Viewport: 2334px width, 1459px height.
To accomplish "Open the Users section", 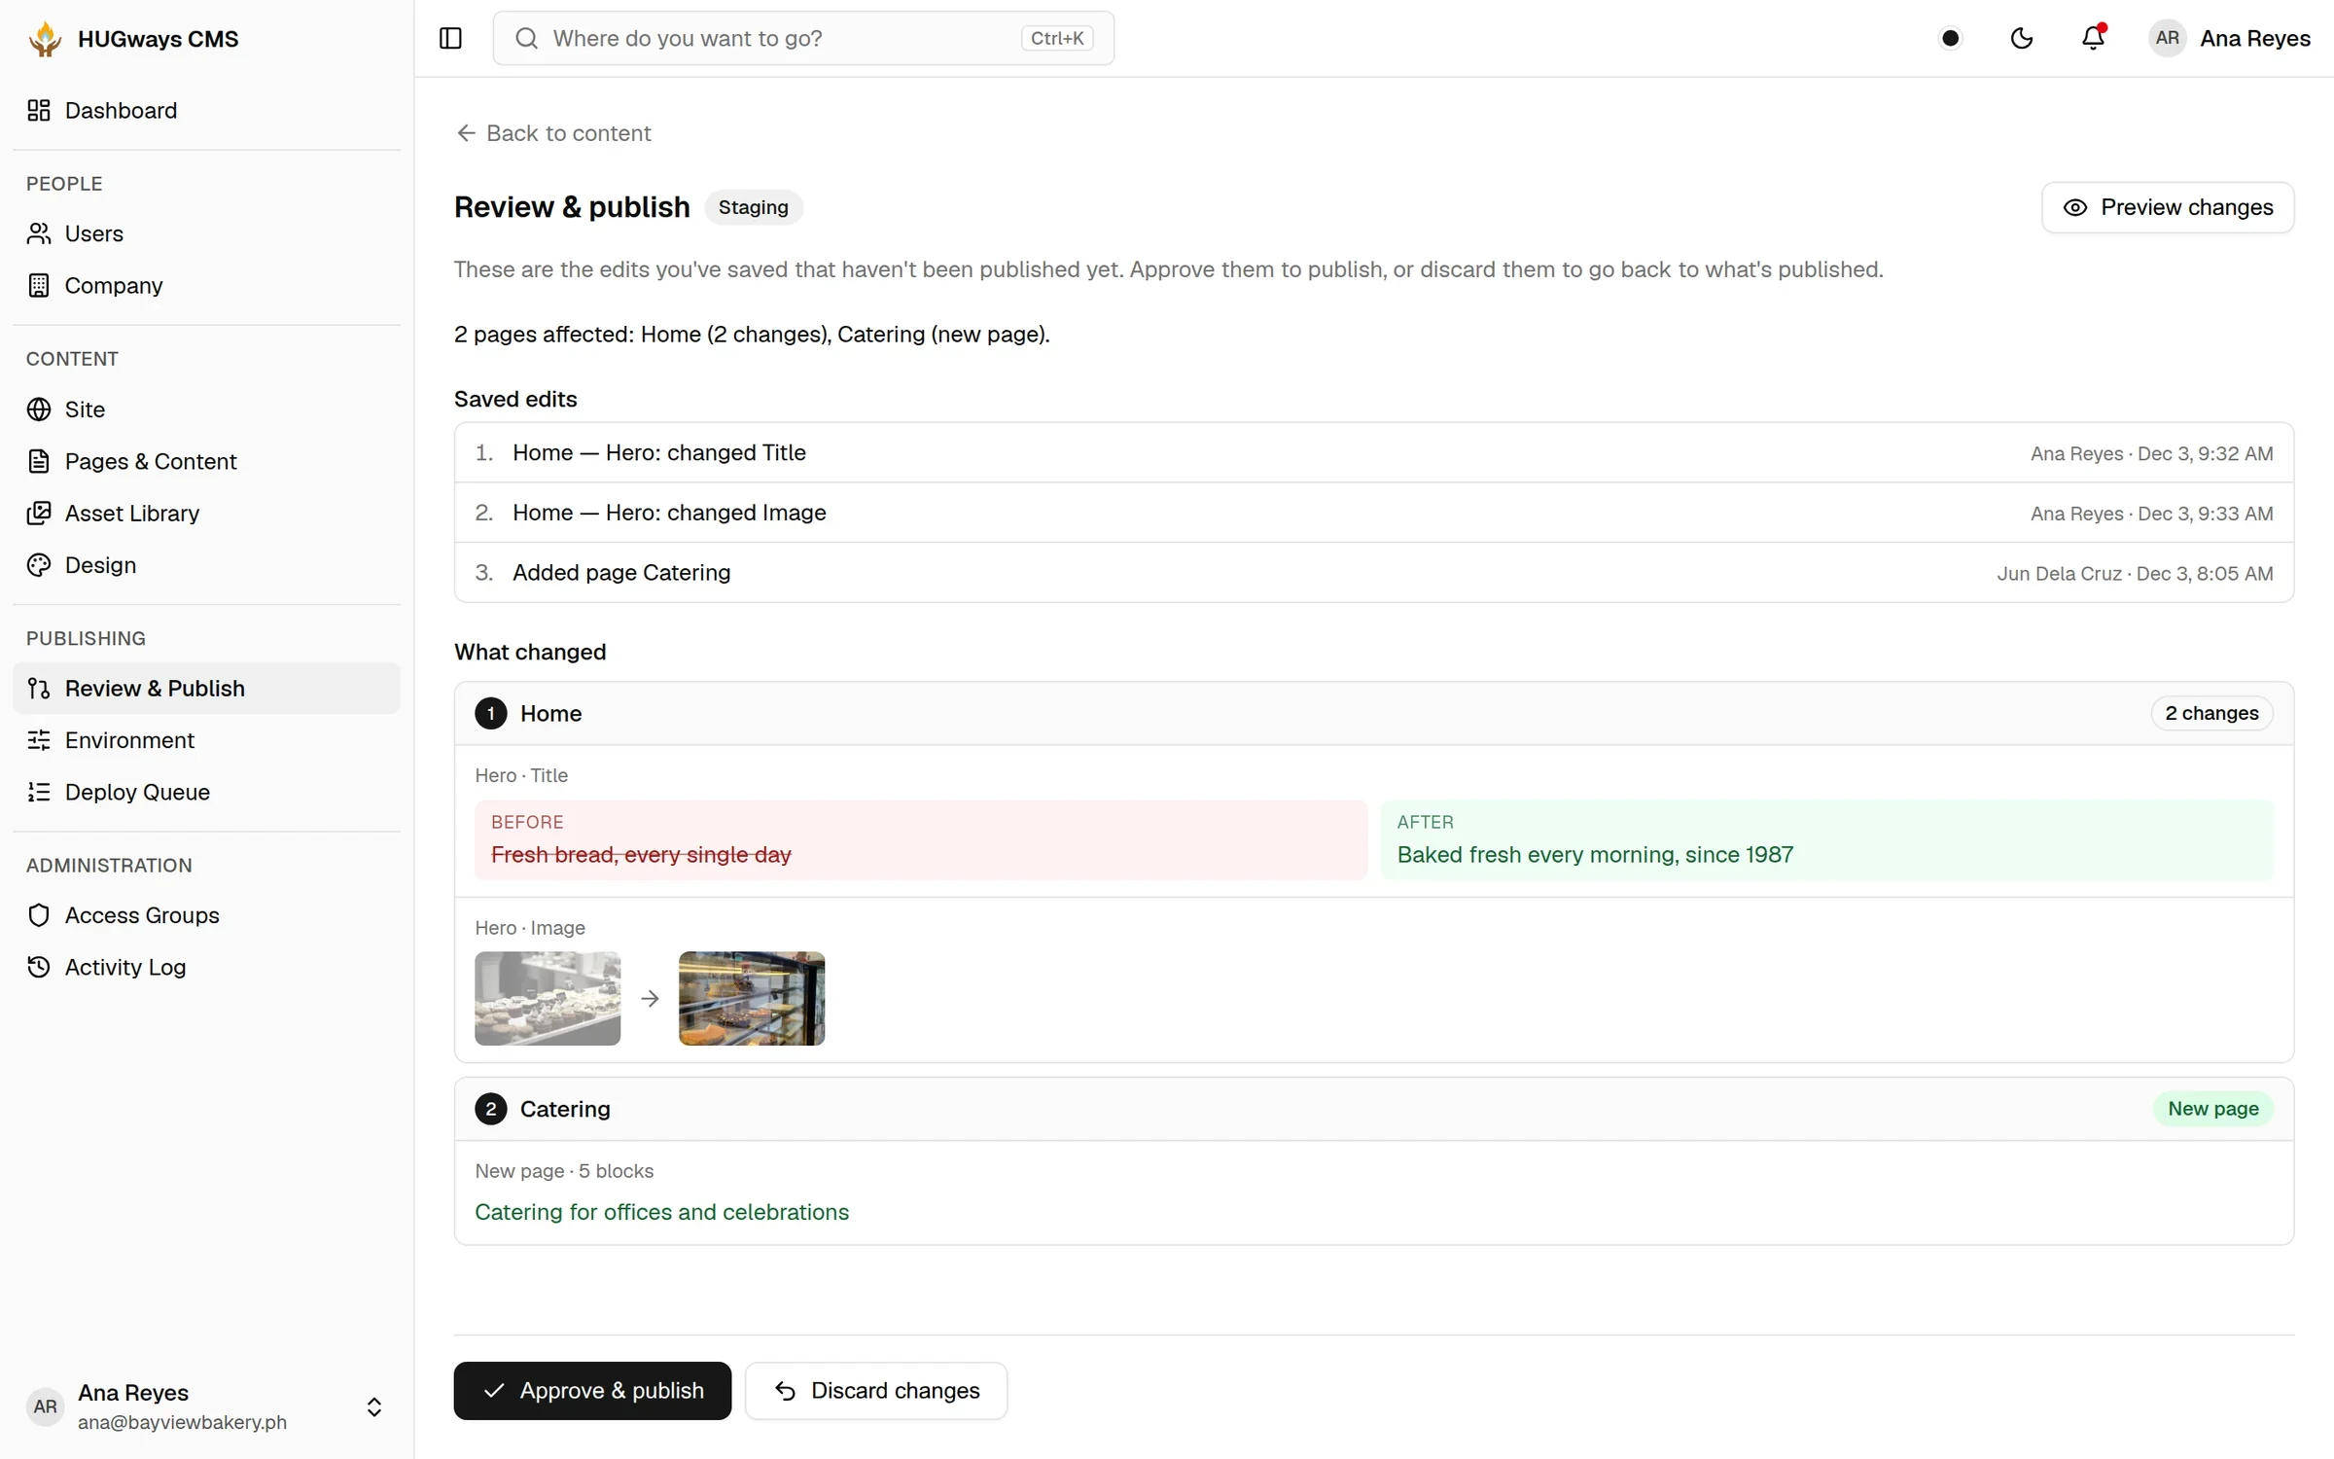I will tap(206, 233).
